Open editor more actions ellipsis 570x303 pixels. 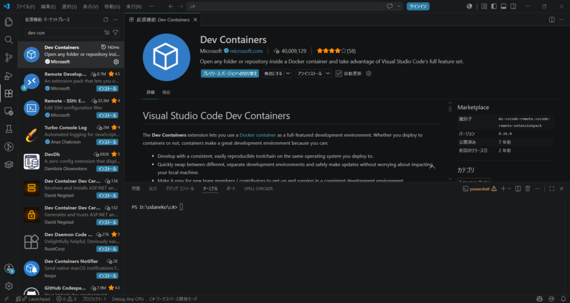tap(562, 19)
